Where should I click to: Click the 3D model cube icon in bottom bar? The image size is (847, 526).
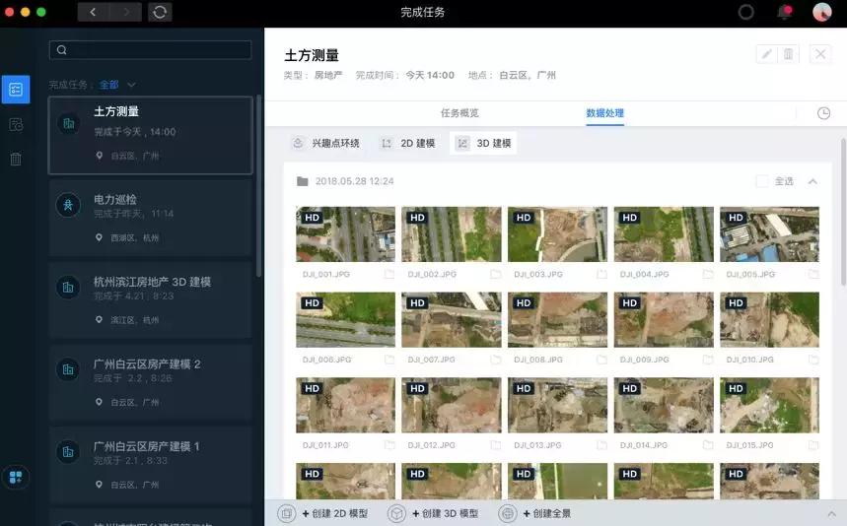tap(396, 513)
